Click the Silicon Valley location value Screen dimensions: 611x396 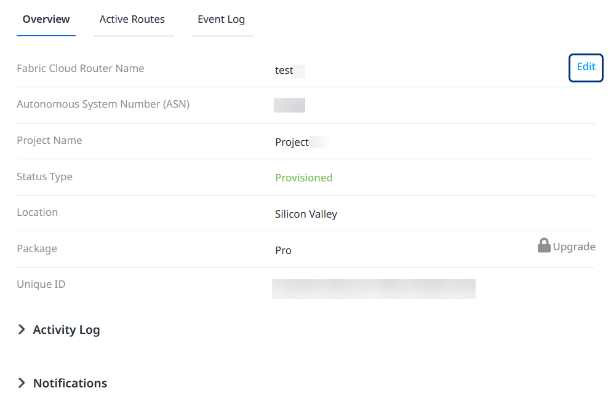(x=306, y=214)
